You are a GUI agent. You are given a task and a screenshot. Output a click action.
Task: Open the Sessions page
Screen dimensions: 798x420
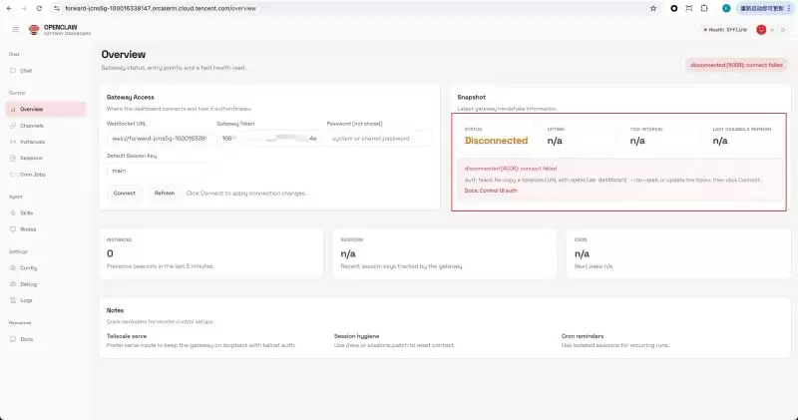tap(46, 158)
